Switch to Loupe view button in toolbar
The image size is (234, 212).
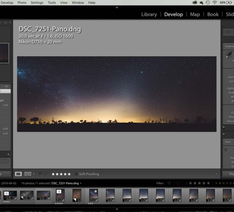pyautogui.click(x=18, y=174)
